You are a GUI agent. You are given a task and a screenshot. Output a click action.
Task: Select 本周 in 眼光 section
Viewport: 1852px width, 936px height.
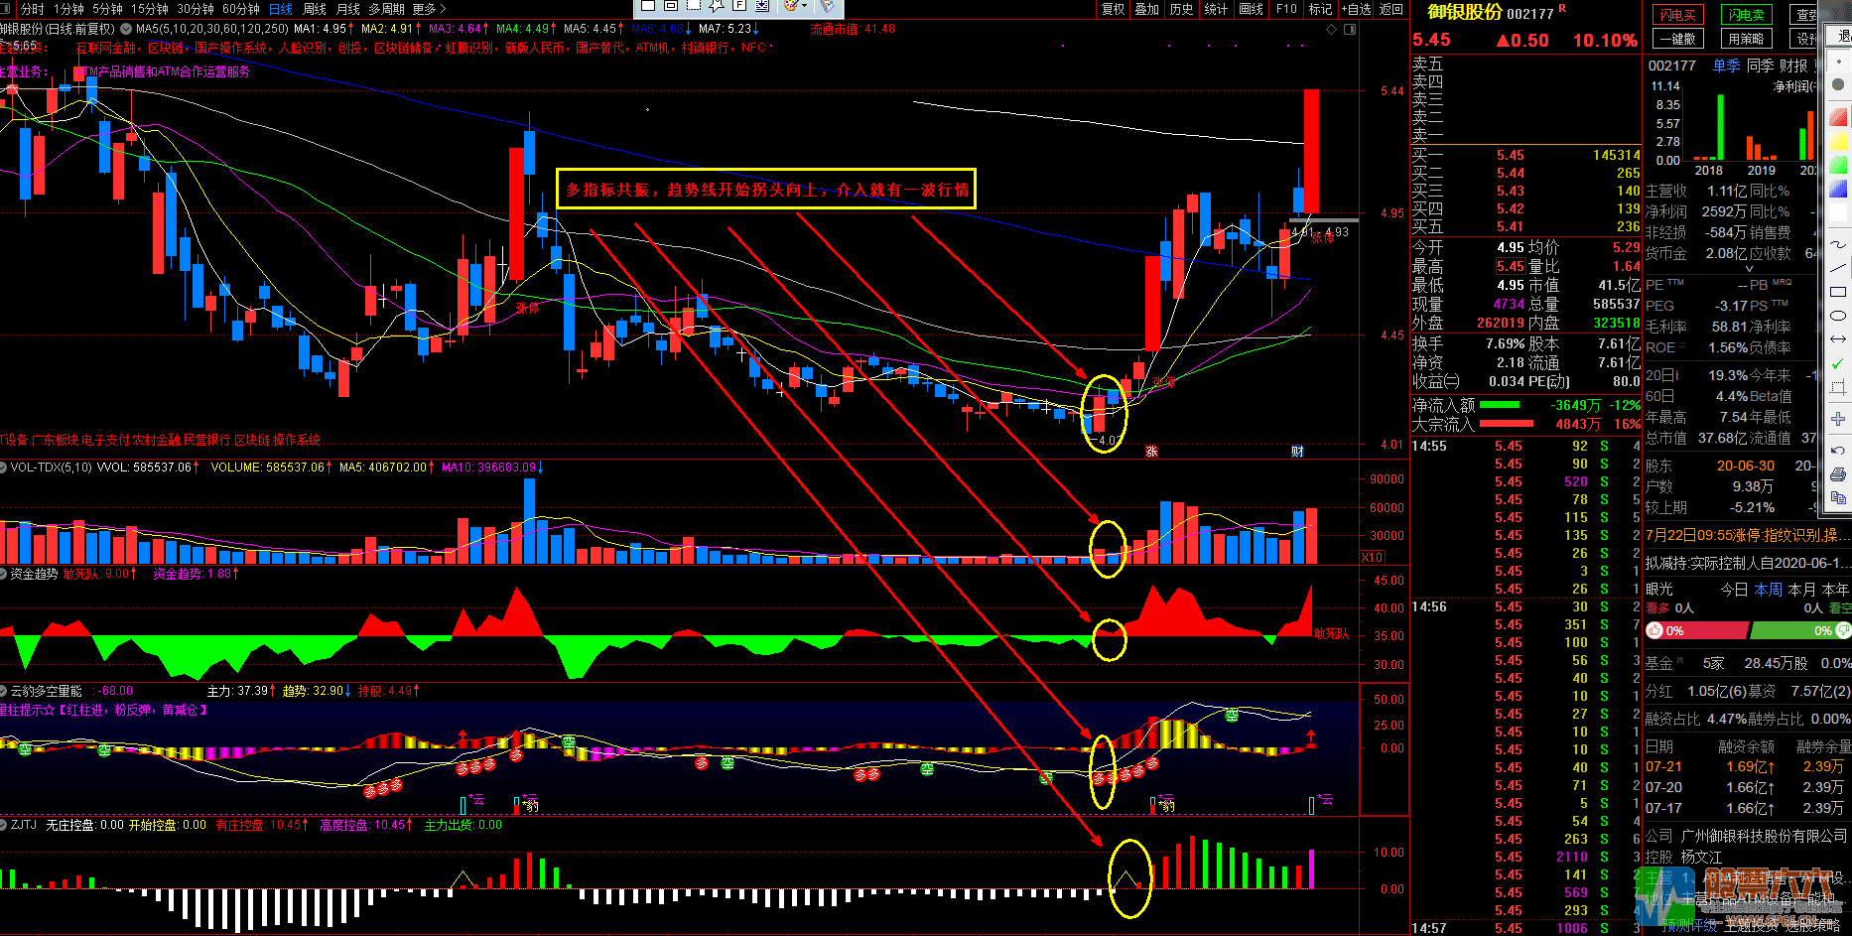tap(1769, 590)
